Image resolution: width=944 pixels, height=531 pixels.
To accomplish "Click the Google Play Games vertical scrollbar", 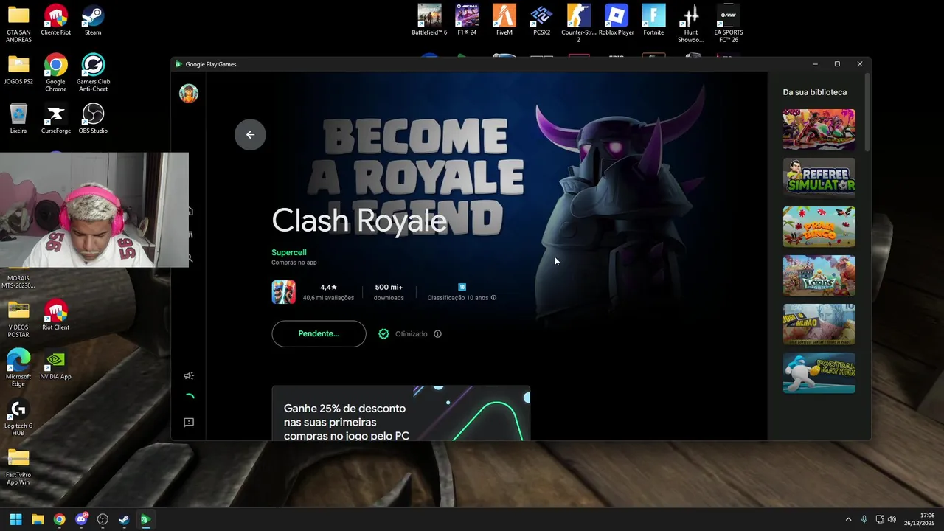I will click(867, 112).
